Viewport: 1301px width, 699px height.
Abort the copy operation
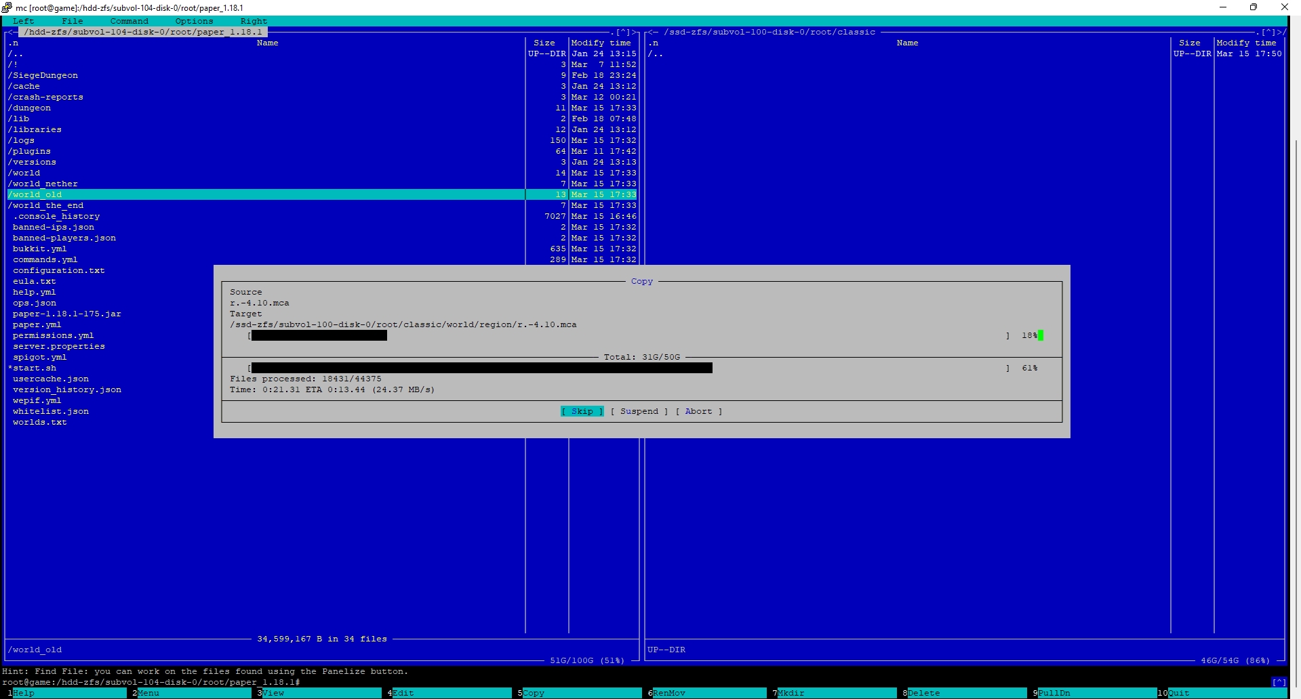coord(698,411)
